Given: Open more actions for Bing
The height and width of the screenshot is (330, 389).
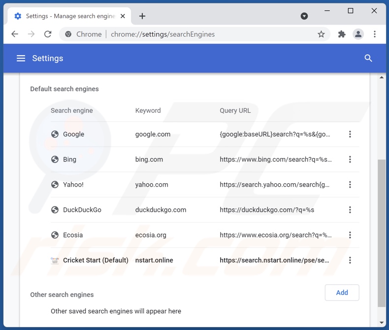Looking at the screenshot, I should pos(350,159).
